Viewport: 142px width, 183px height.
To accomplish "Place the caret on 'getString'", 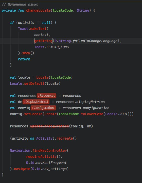I will click(43, 41).
